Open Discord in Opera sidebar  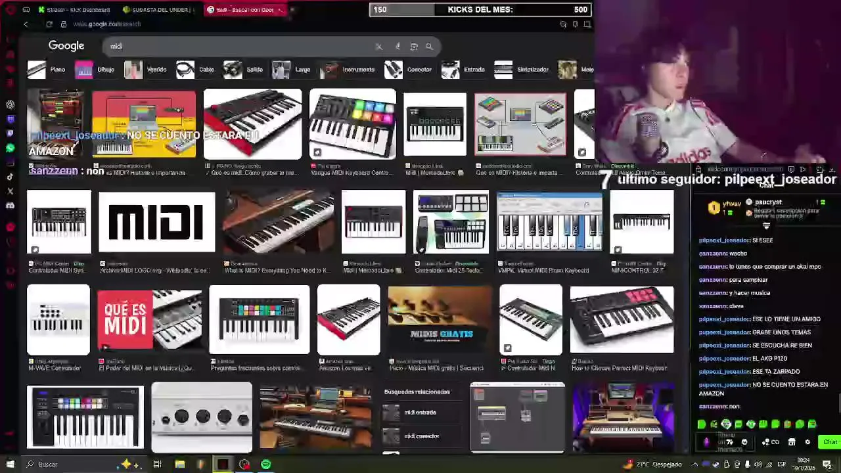11,206
